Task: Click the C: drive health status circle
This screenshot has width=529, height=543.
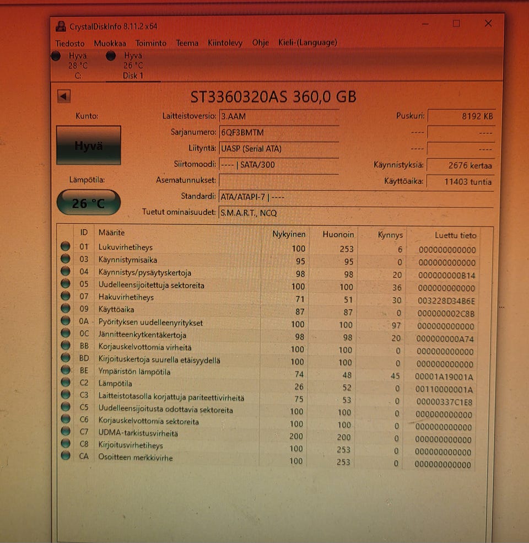Action: click(x=56, y=56)
